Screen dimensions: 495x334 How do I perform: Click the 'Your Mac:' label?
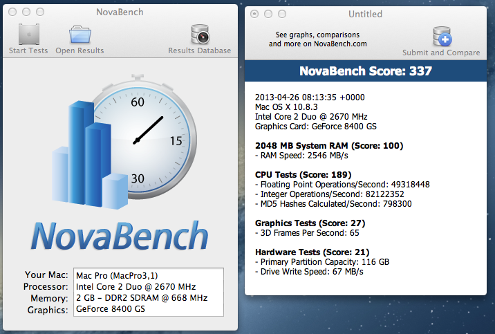(46, 275)
